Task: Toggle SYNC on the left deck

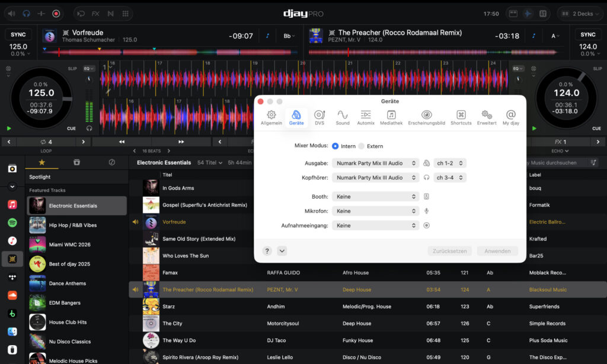Action: tap(18, 34)
